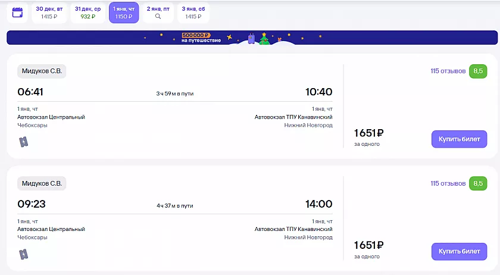Click the 14:00 arrival time

pos(318,205)
